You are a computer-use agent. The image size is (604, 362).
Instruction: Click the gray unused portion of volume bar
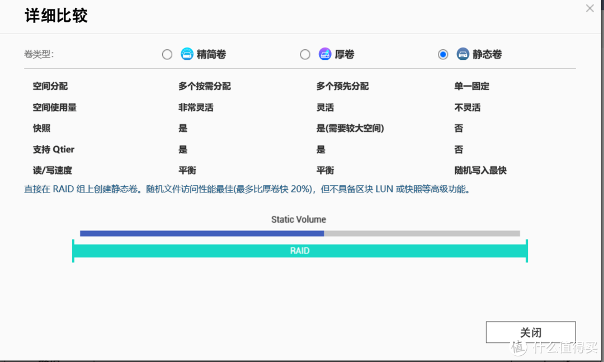click(422, 233)
